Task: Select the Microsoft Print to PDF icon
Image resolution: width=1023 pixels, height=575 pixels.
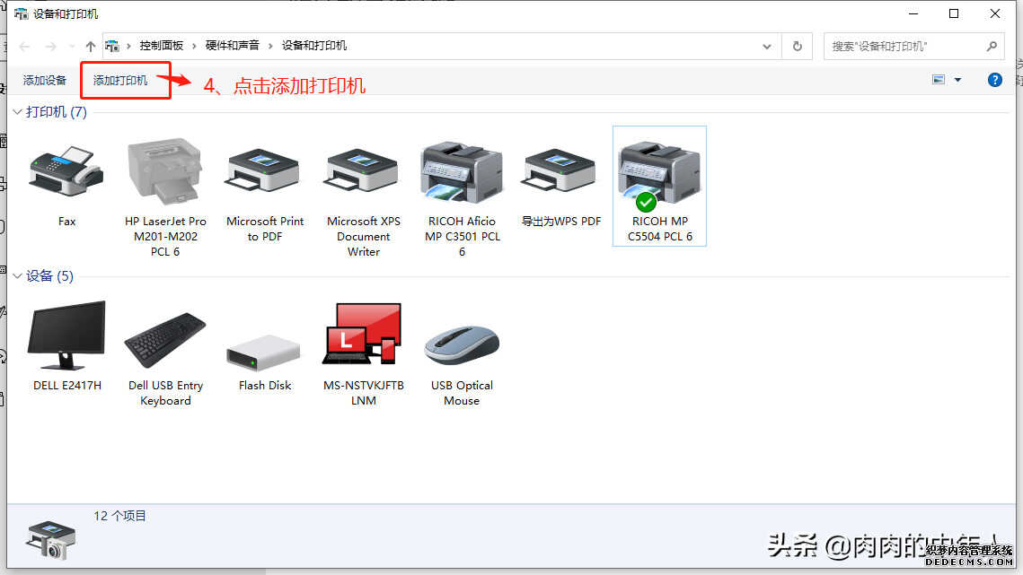Action: coord(263,170)
